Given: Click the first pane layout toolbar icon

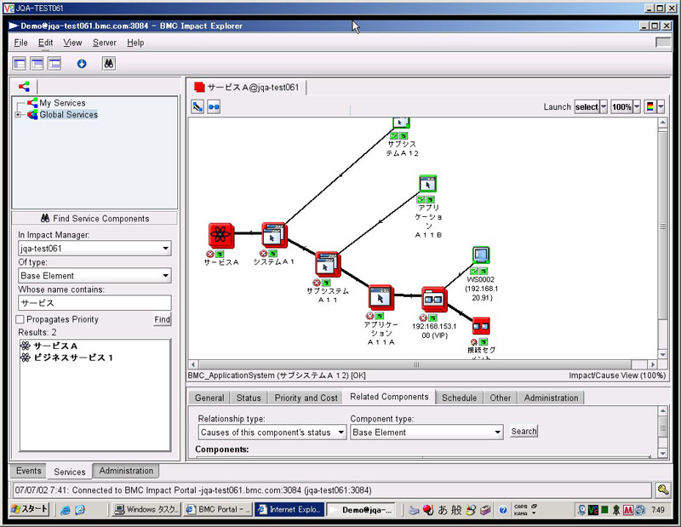Looking at the screenshot, I should pos(20,64).
